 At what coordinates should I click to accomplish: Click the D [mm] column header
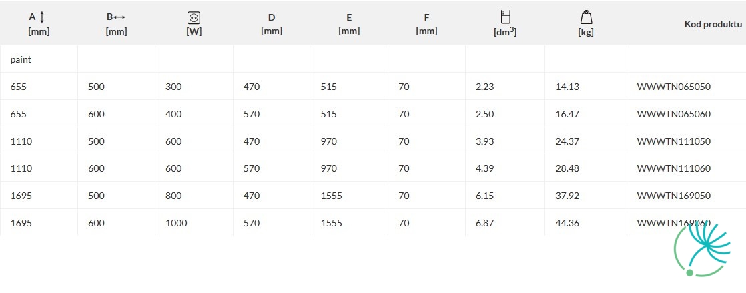[x=271, y=24]
